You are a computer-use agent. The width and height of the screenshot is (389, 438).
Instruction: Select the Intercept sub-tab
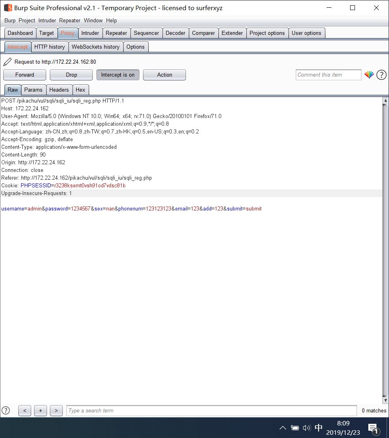[x=17, y=47]
